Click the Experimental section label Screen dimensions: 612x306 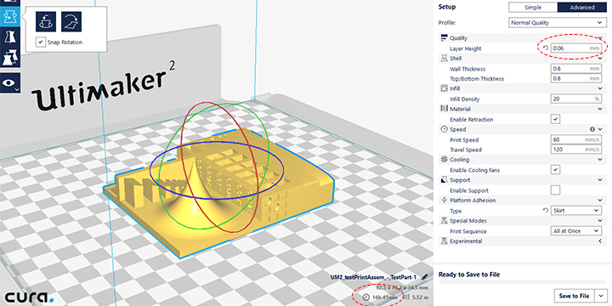(x=466, y=241)
